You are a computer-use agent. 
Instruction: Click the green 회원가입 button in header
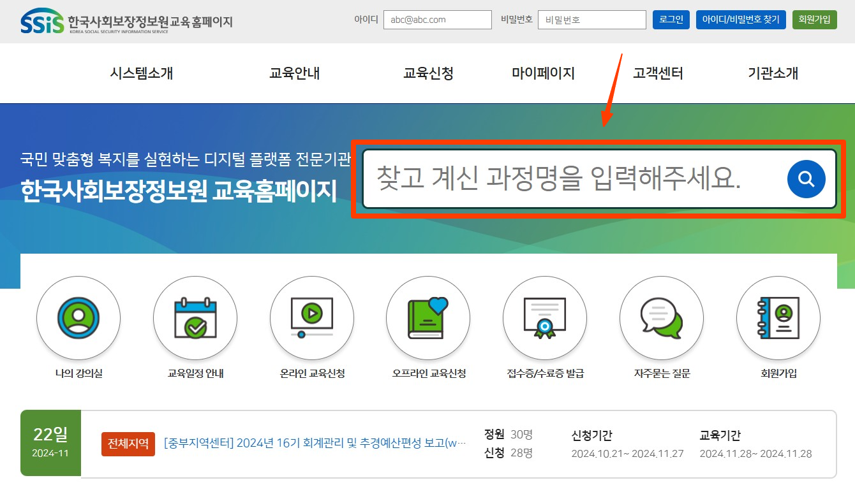click(815, 19)
